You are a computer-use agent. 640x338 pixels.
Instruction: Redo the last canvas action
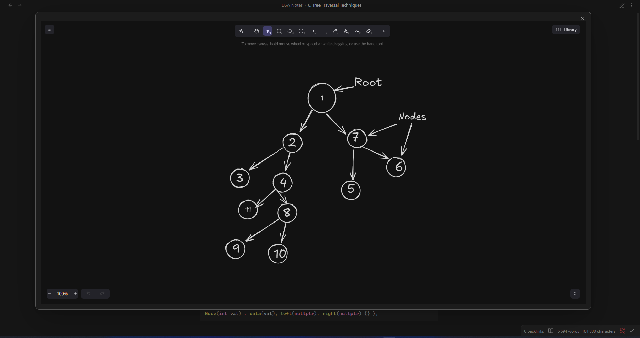coord(103,293)
